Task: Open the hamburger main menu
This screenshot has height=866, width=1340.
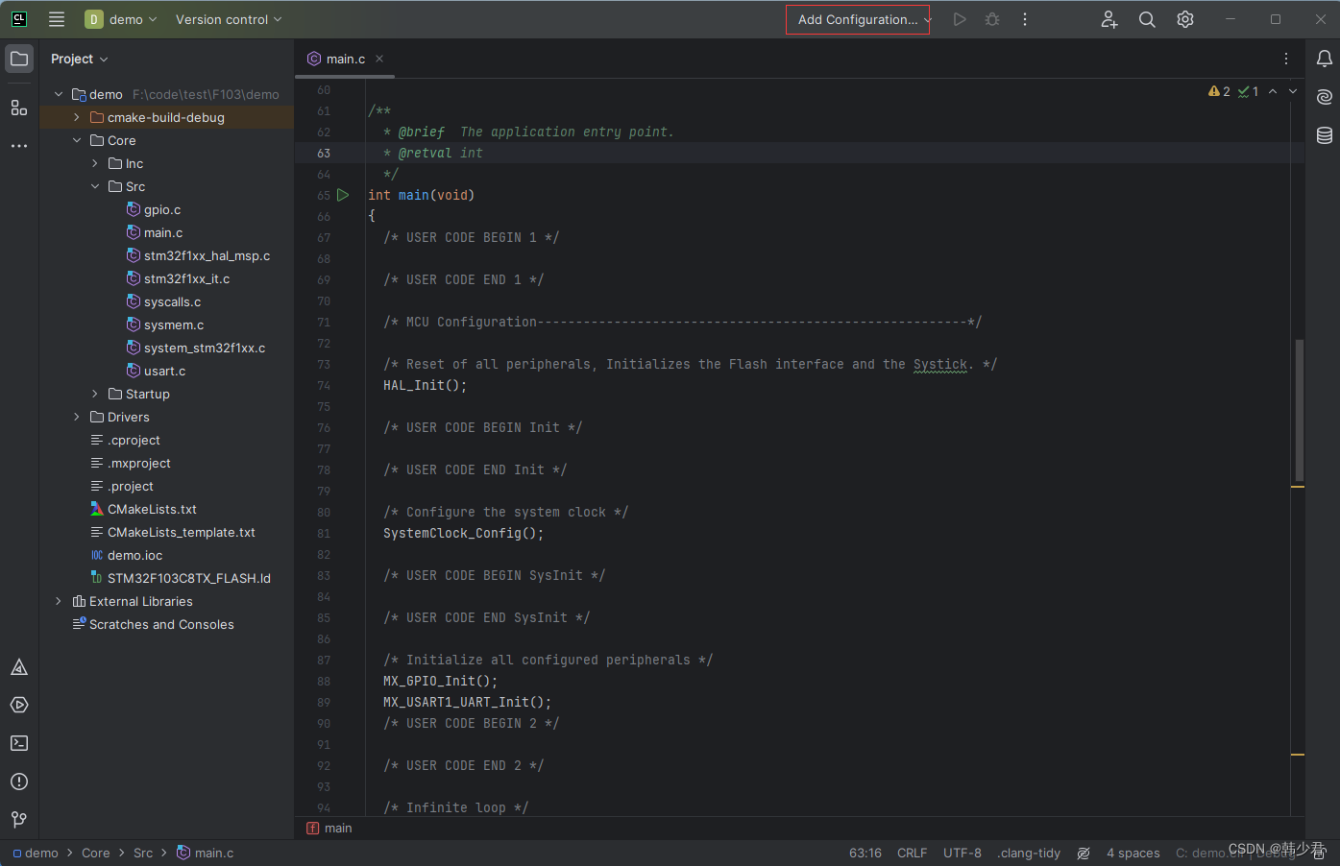Action: (57, 18)
